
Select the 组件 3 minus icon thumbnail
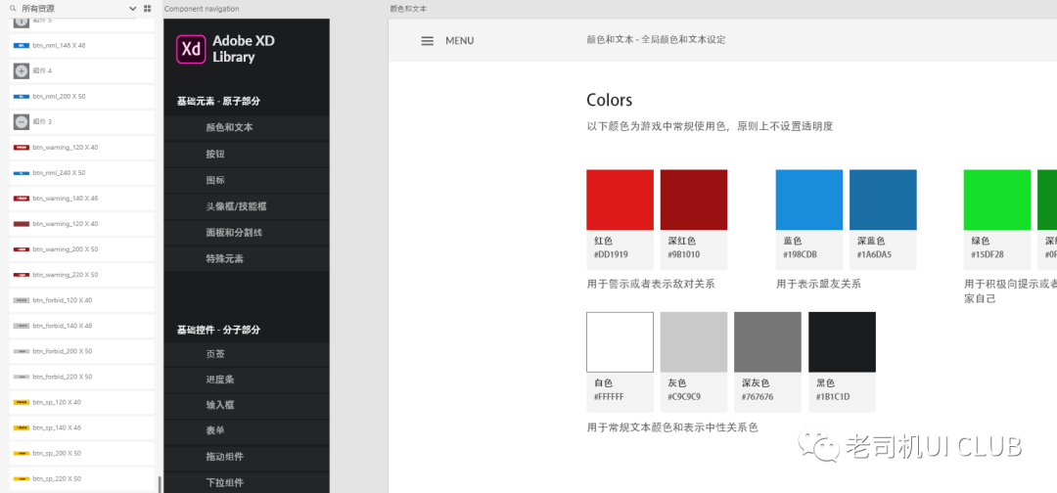pyautogui.click(x=21, y=122)
